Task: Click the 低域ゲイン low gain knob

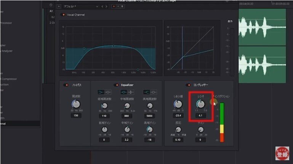Action: click(104, 129)
